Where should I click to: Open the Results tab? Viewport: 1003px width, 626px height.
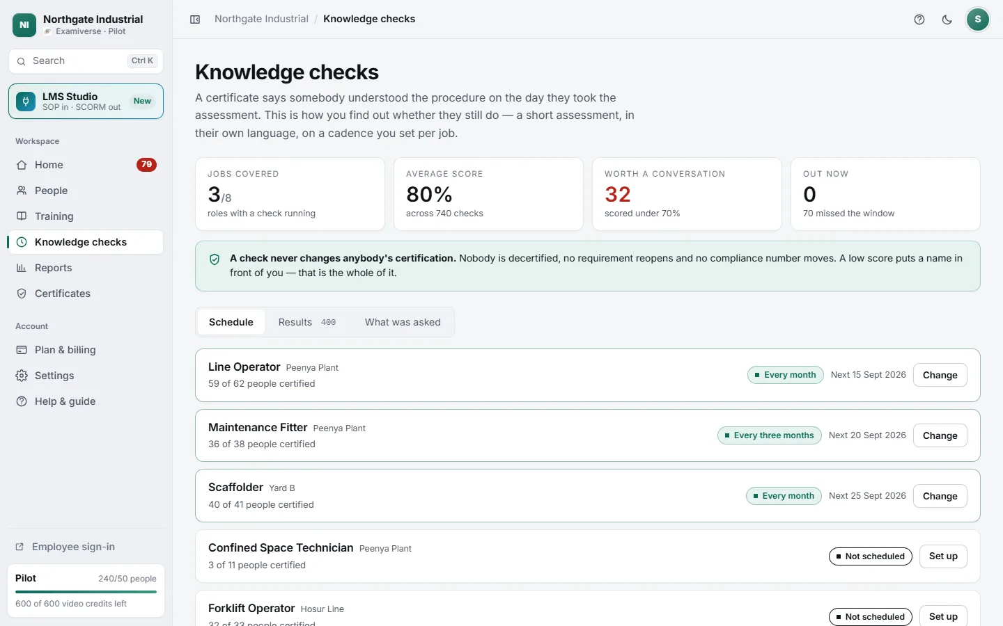[307, 322]
